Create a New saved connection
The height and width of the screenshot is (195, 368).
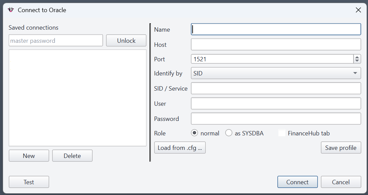(x=29, y=156)
